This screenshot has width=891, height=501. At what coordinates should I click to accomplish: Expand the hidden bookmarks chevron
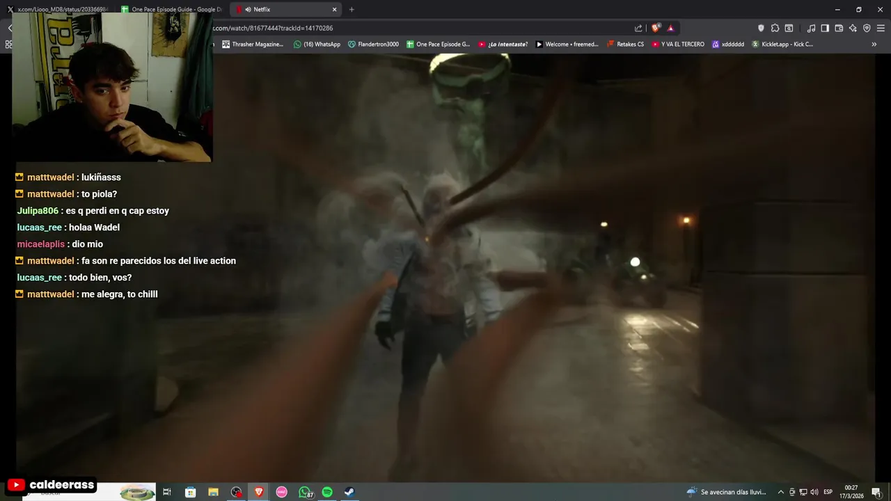click(x=874, y=45)
